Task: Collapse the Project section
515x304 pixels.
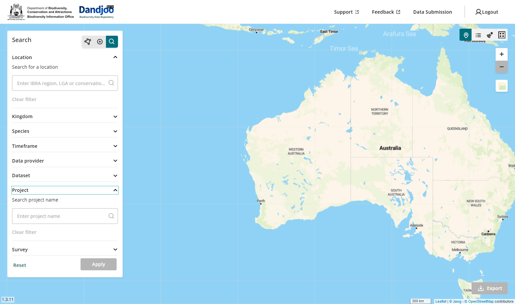Action: pyautogui.click(x=65, y=190)
